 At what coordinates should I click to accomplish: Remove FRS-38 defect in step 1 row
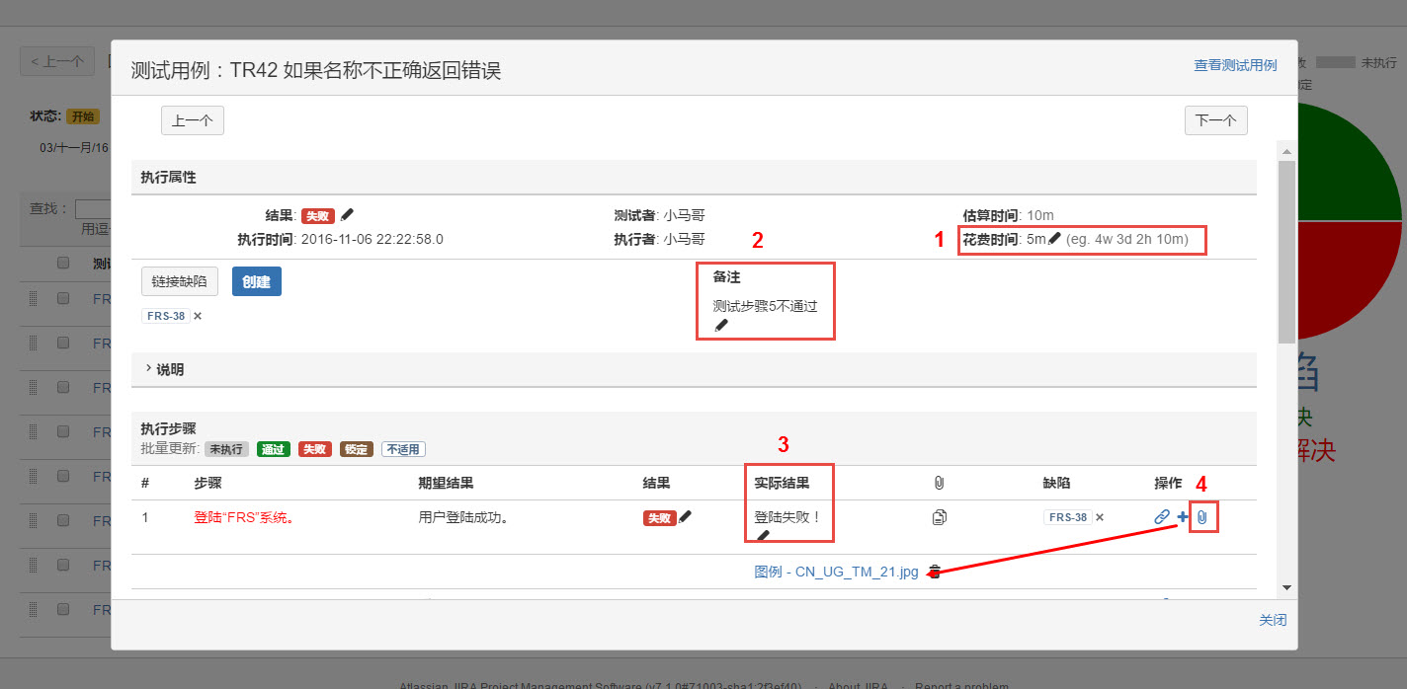coord(1100,517)
